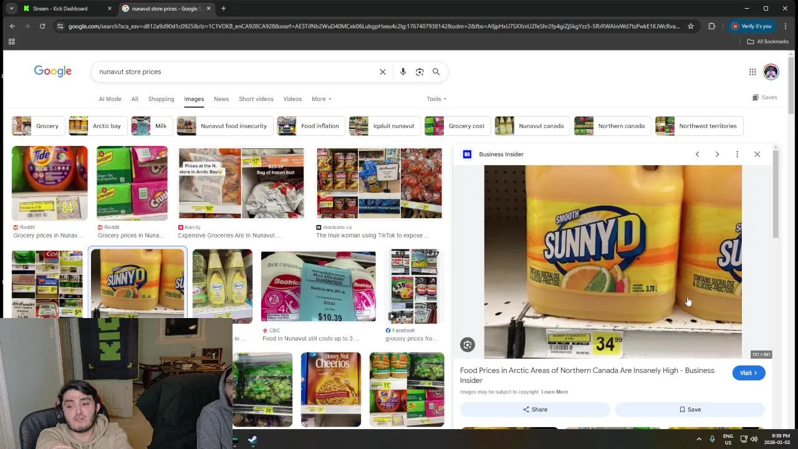Expand the More search categories dropdown

point(321,99)
